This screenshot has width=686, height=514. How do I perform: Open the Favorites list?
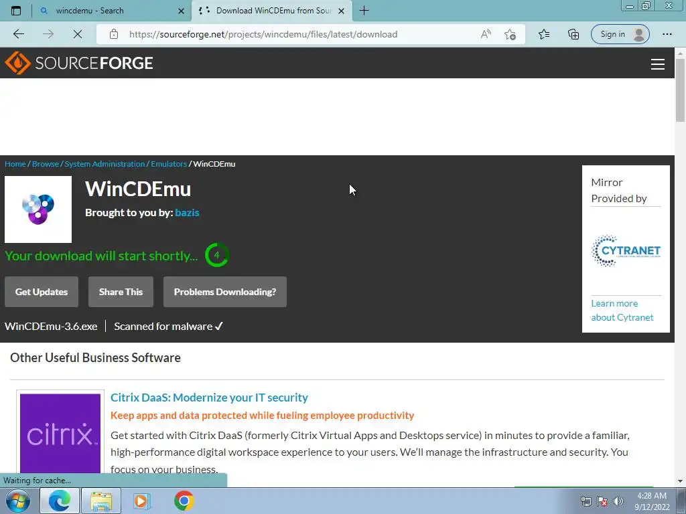(544, 34)
